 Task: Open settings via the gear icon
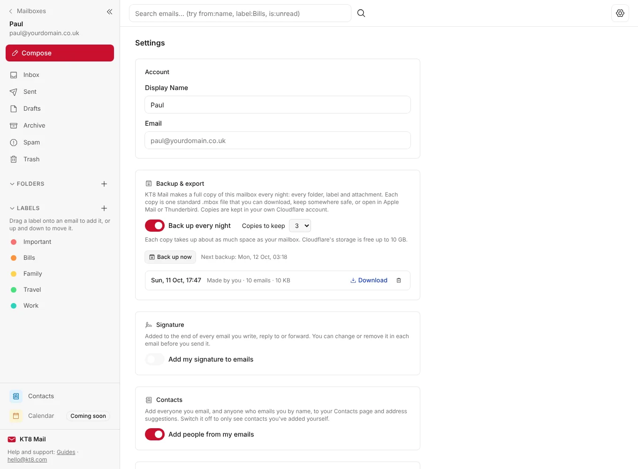point(620,13)
